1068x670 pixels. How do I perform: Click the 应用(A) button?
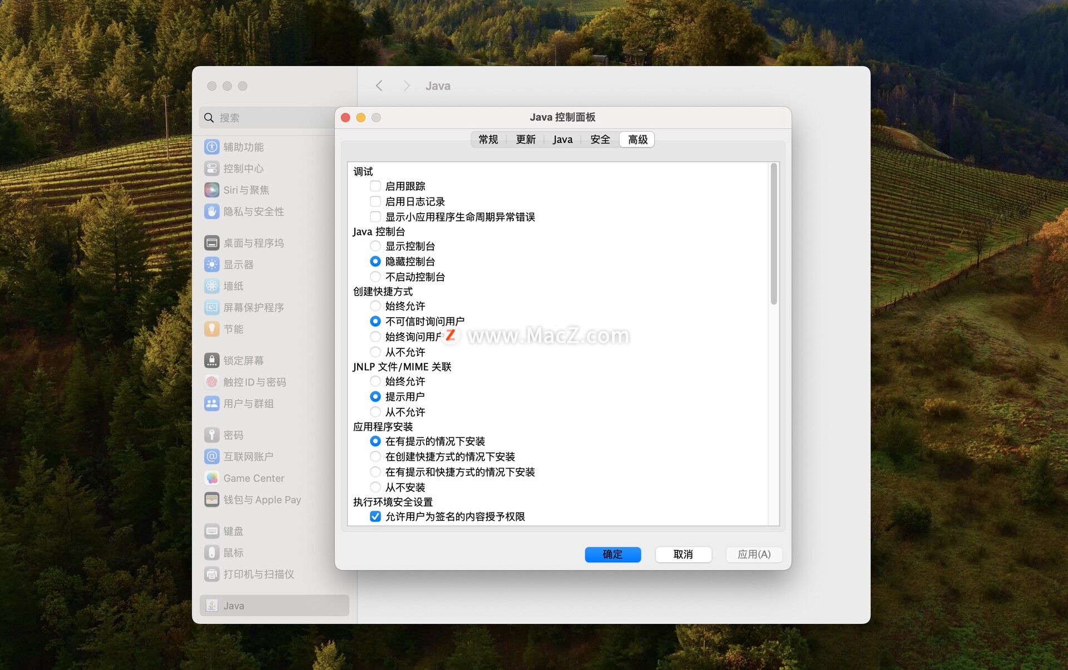[754, 554]
